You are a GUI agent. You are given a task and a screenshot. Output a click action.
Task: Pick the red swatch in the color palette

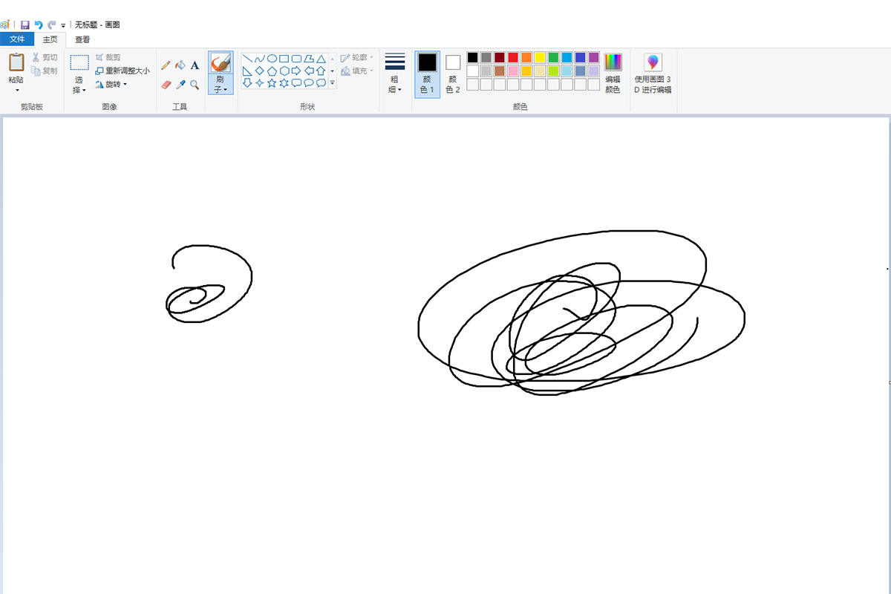point(513,57)
